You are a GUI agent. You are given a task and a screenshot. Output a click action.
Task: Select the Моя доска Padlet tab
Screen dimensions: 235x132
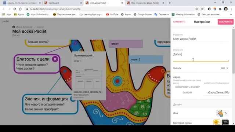[104, 3]
